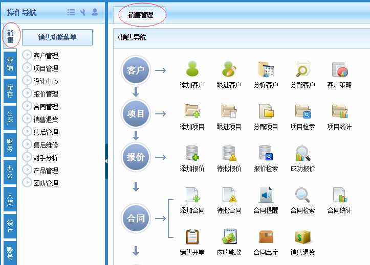This screenshot has height=265, width=370.
Task: Switch to the 库存 vertical tab
Action: [x=10, y=91]
